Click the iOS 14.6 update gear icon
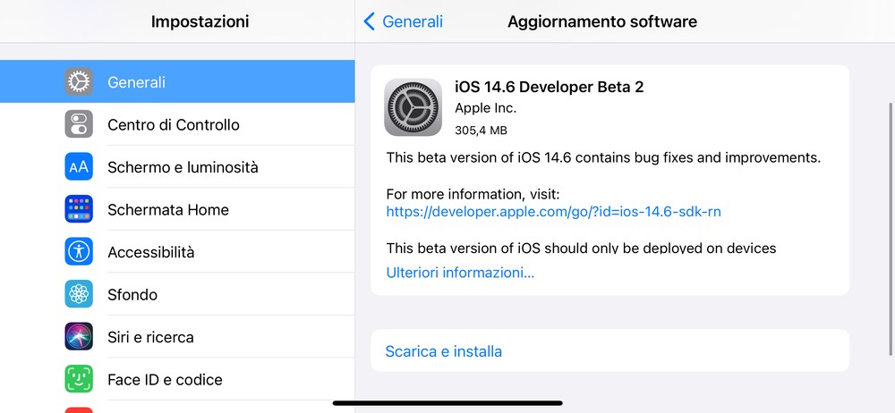This screenshot has width=895, height=413. pyautogui.click(x=413, y=107)
